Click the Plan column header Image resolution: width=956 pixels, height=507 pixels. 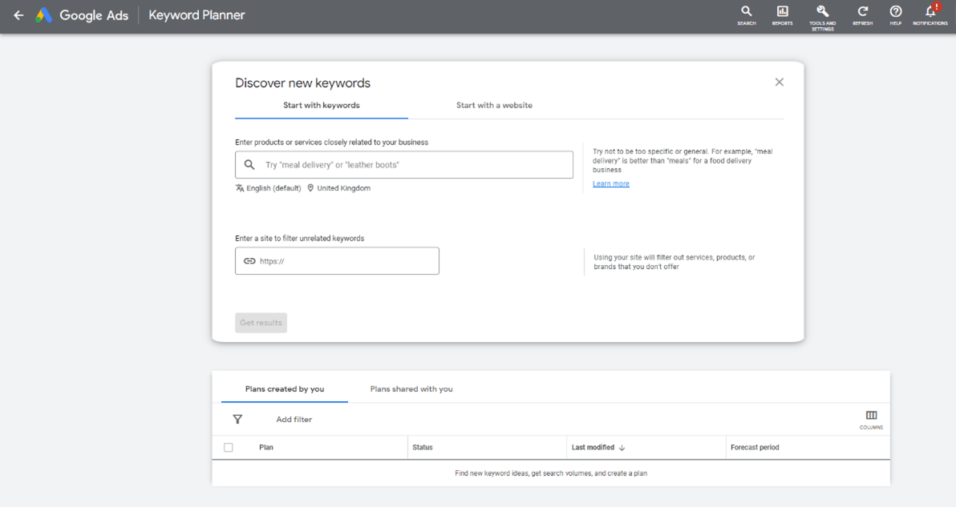click(x=265, y=448)
